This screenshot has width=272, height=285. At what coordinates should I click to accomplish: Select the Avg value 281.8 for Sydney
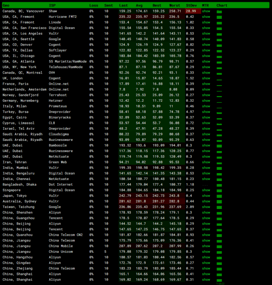[x=141, y=201]
